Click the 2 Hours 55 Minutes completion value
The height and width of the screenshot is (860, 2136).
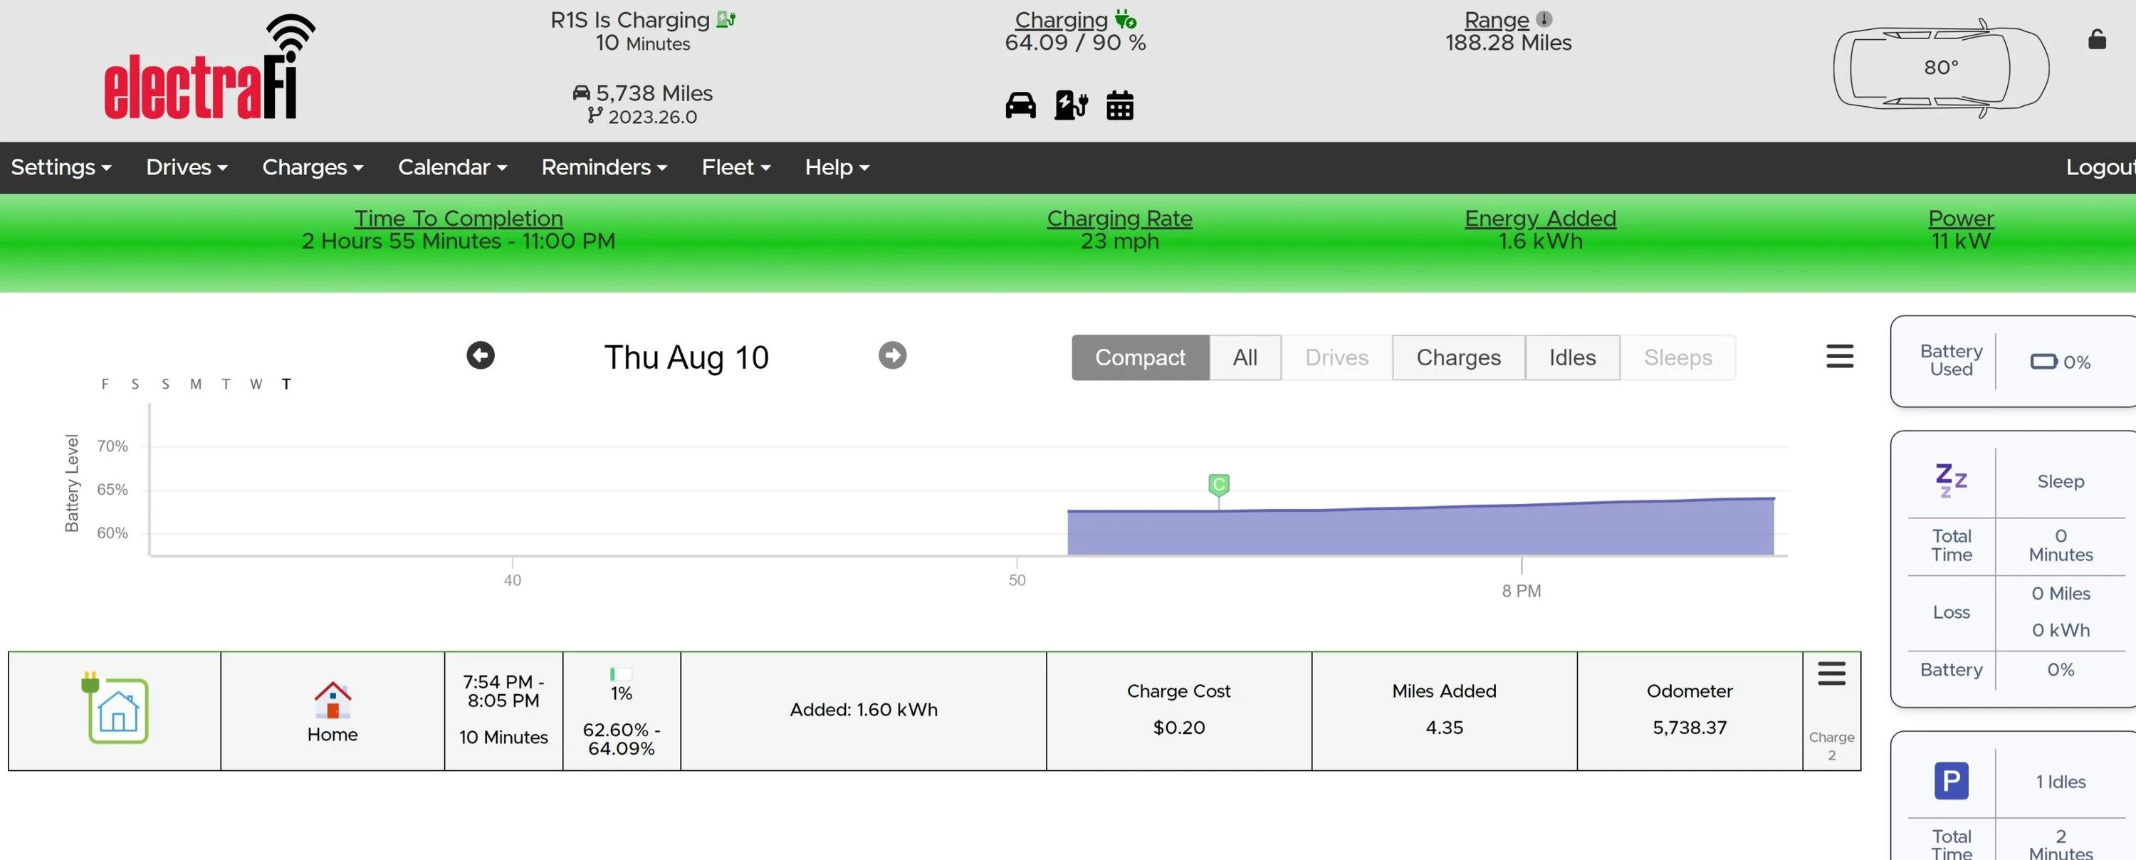point(458,241)
